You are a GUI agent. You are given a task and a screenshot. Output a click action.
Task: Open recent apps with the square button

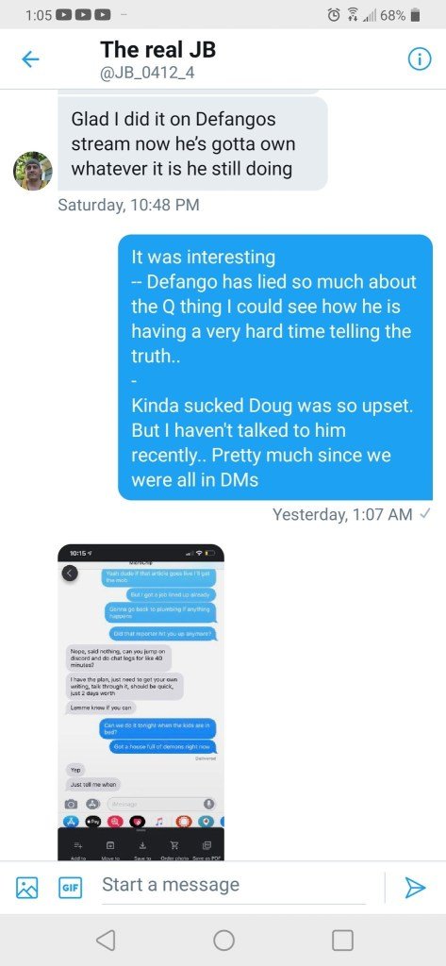pyautogui.click(x=342, y=941)
